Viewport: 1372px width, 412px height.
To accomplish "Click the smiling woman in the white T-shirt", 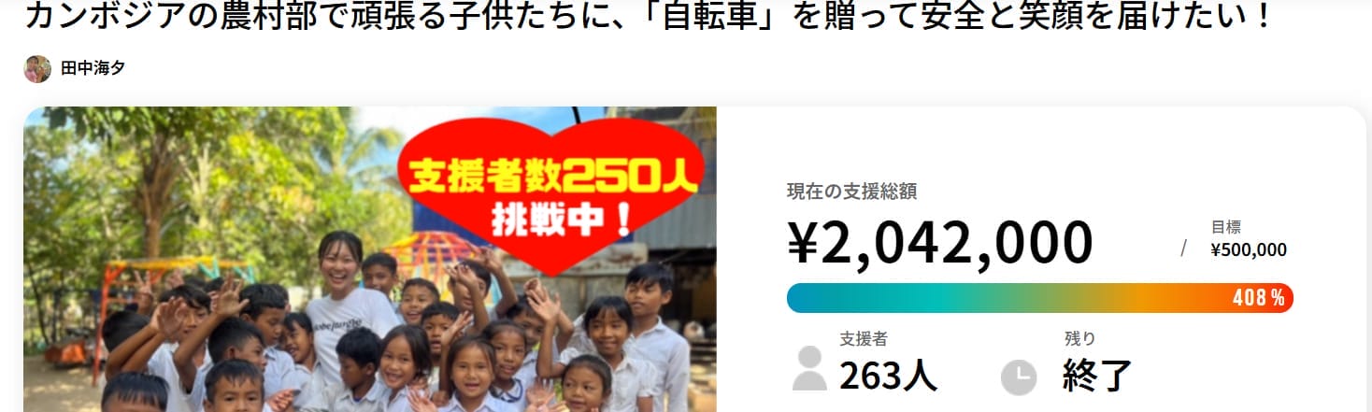I will (344, 299).
